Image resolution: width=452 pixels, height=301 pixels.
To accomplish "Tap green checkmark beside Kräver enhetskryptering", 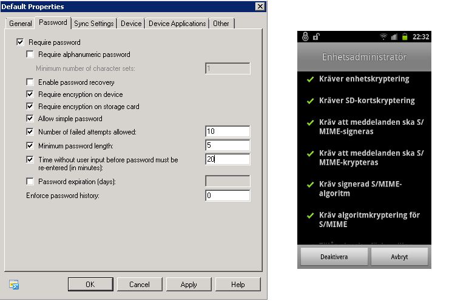I will [309, 79].
